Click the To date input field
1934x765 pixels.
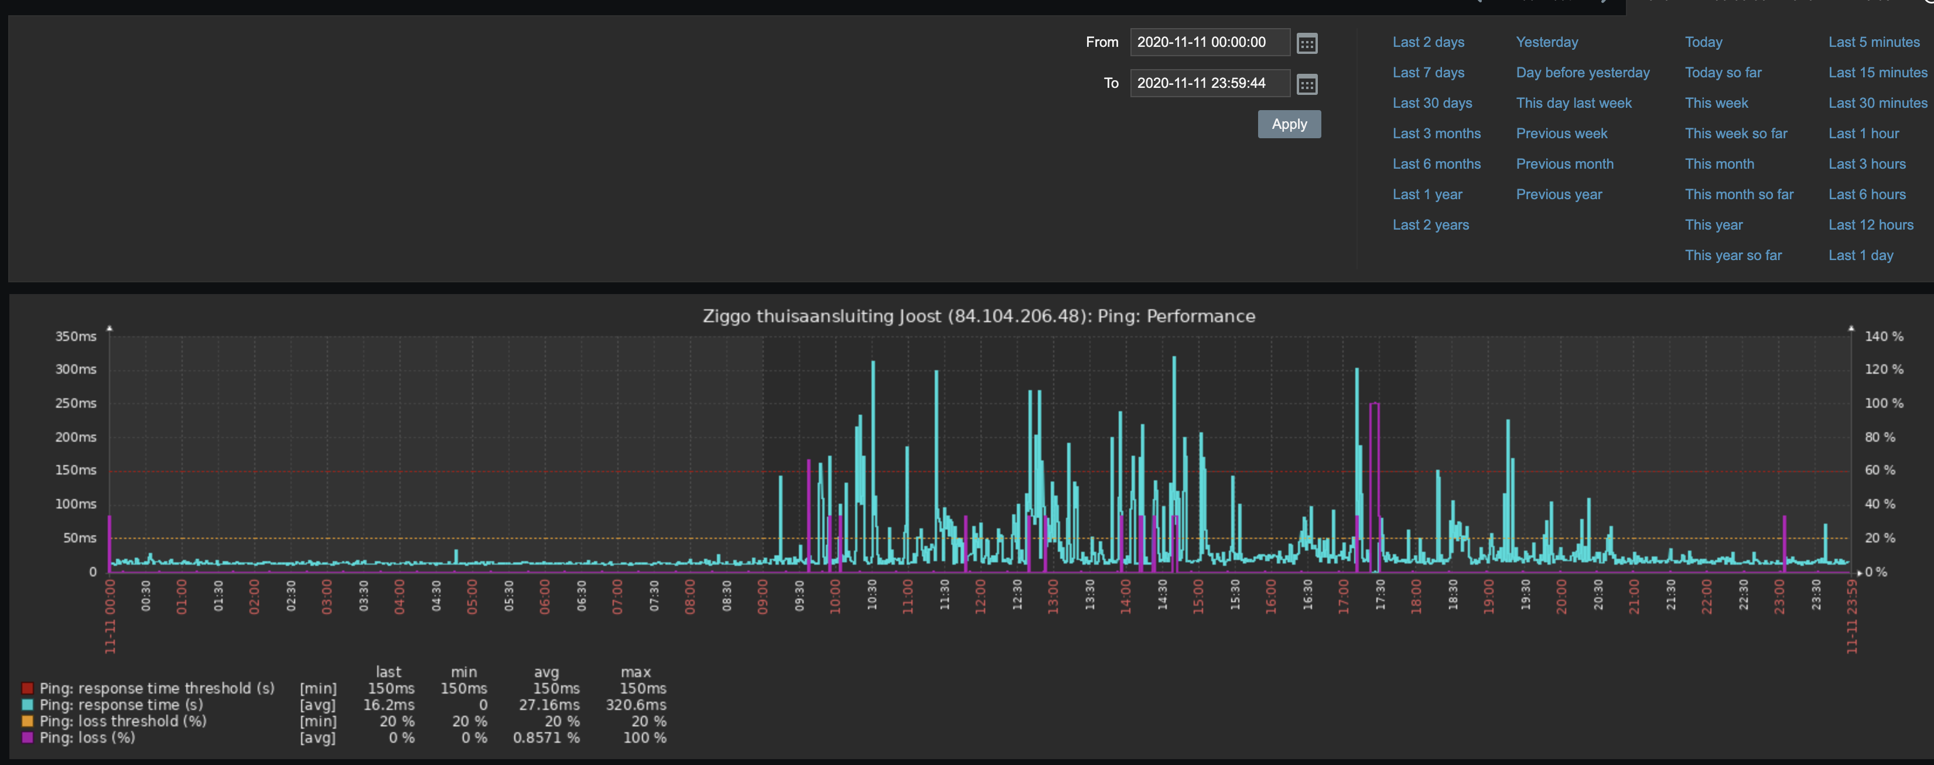pyautogui.click(x=1209, y=83)
